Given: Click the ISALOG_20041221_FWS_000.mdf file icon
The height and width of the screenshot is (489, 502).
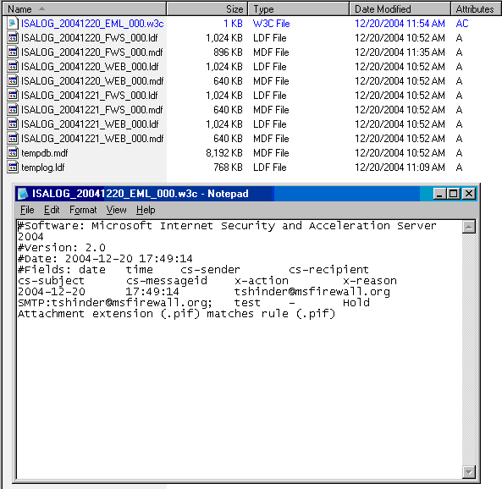Looking at the screenshot, I should (13, 110).
